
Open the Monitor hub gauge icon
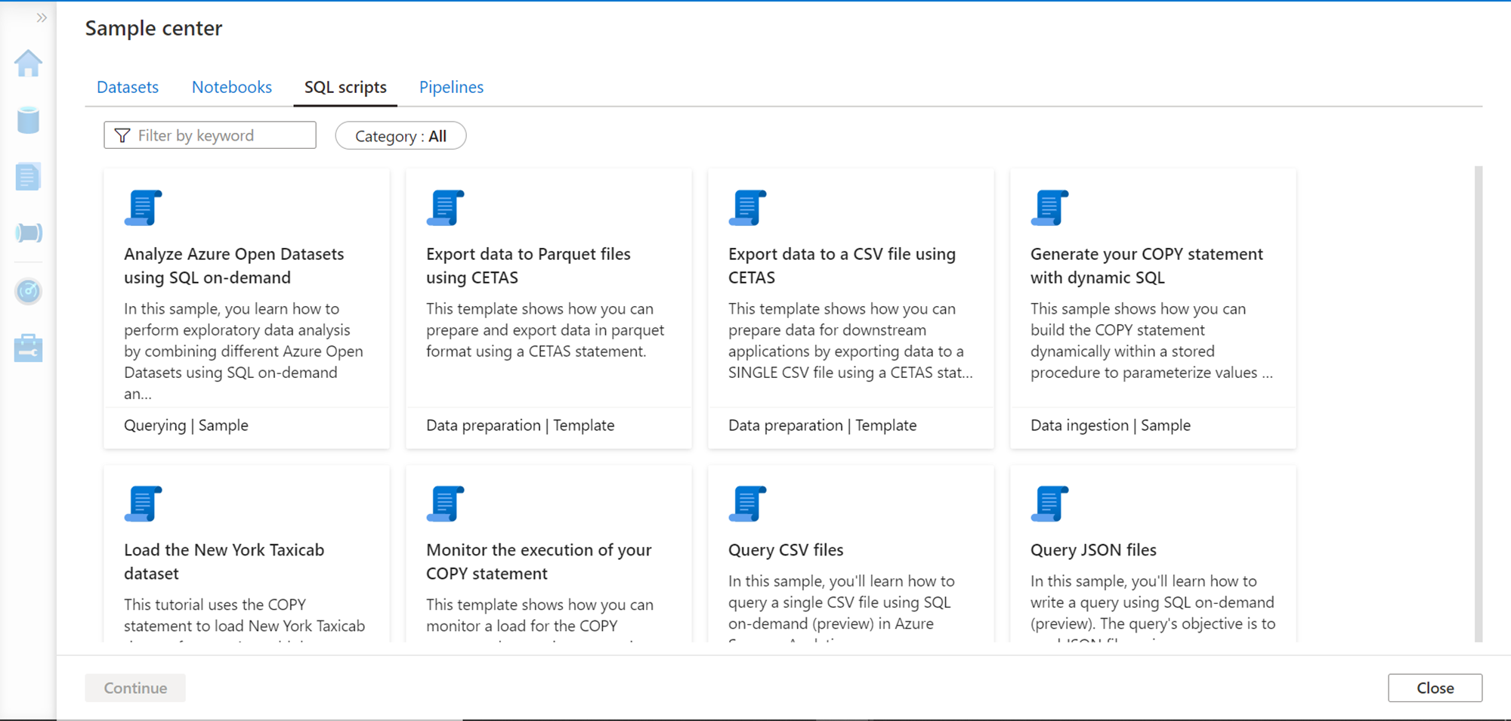(x=28, y=291)
